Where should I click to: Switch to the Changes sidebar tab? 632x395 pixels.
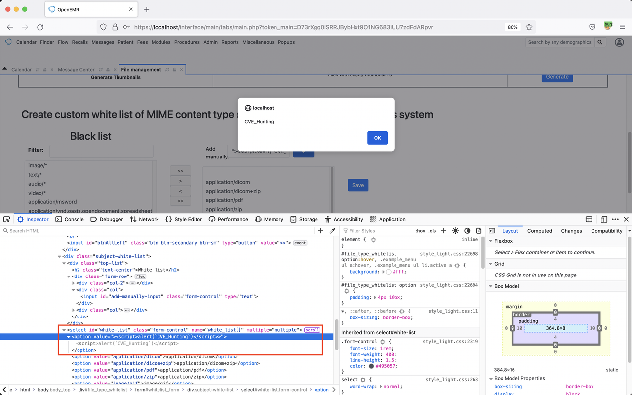pyautogui.click(x=571, y=231)
